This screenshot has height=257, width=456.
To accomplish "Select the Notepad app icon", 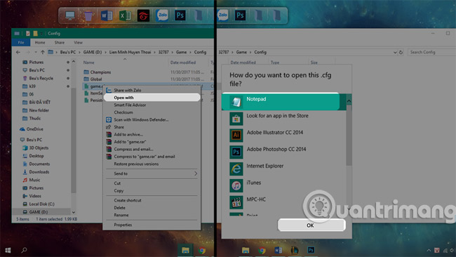I will [236, 102].
